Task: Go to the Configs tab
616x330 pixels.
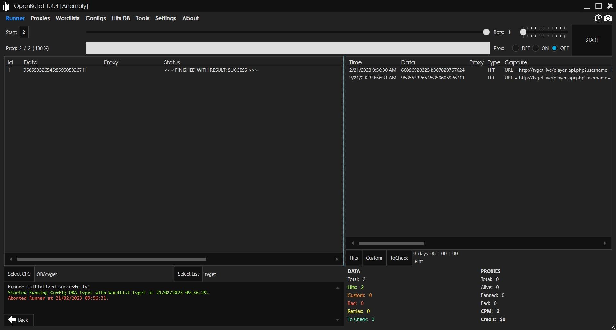Action: pyautogui.click(x=95, y=18)
